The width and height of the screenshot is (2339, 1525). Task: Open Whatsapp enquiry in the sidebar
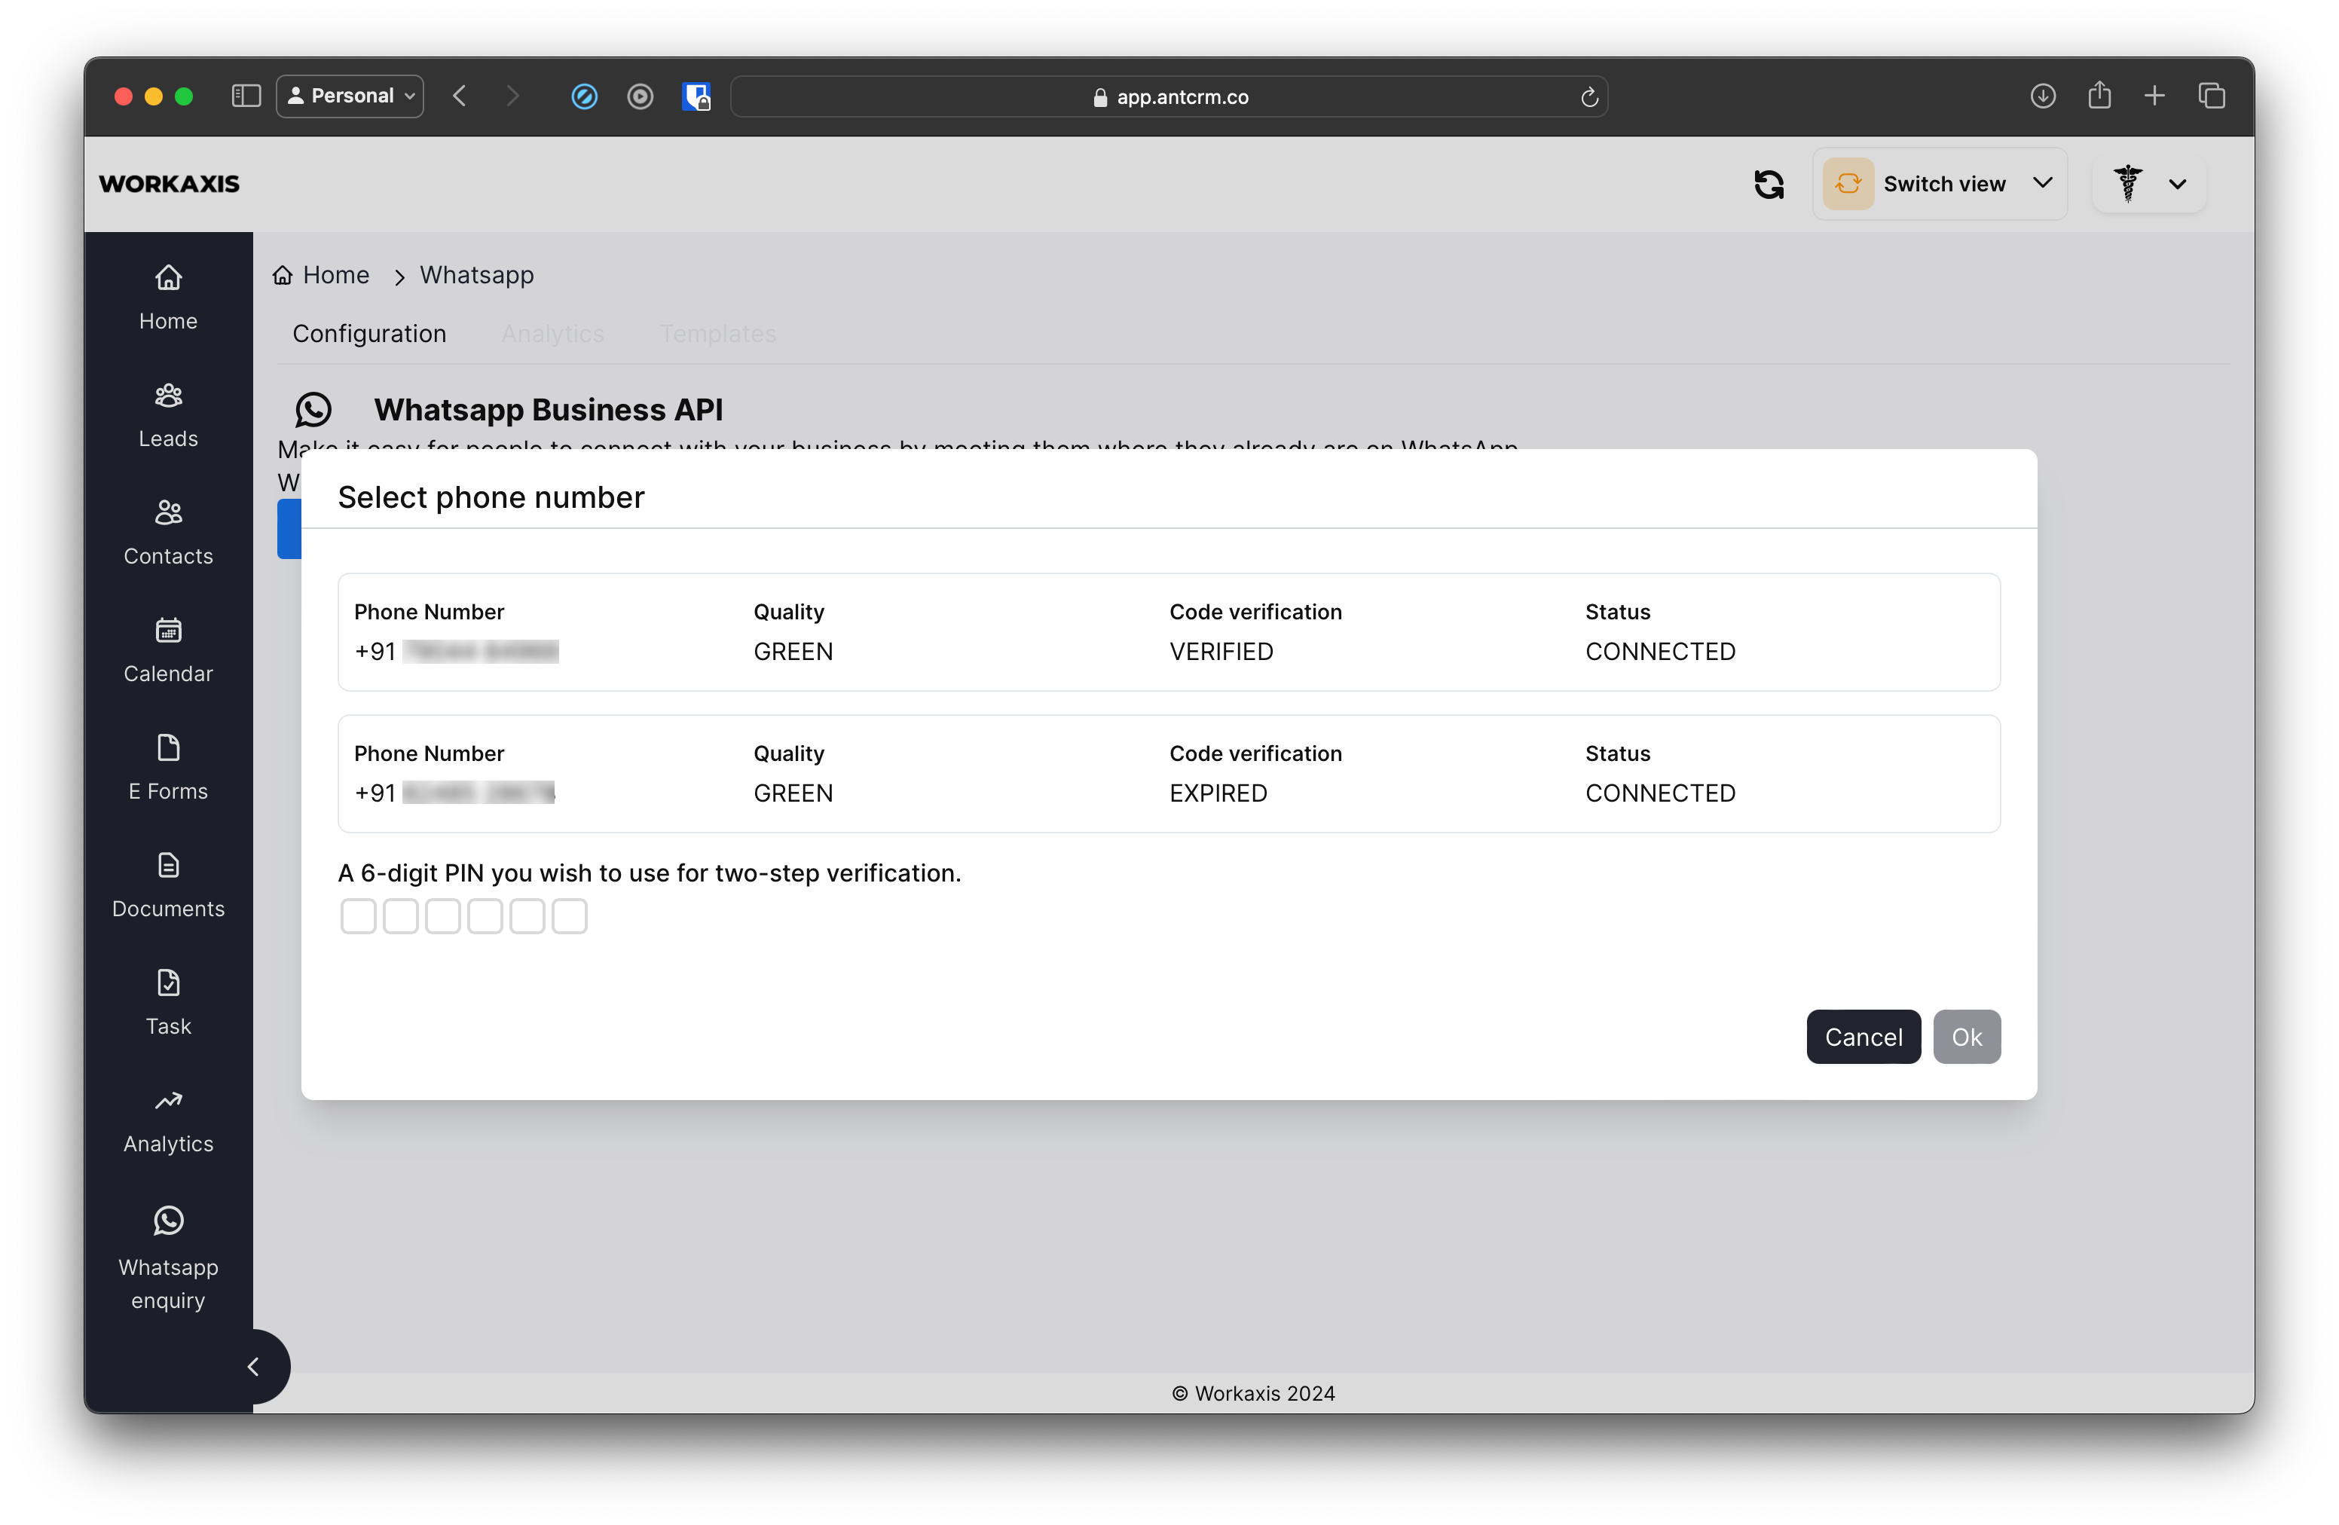pyautogui.click(x=168, y=1258)
